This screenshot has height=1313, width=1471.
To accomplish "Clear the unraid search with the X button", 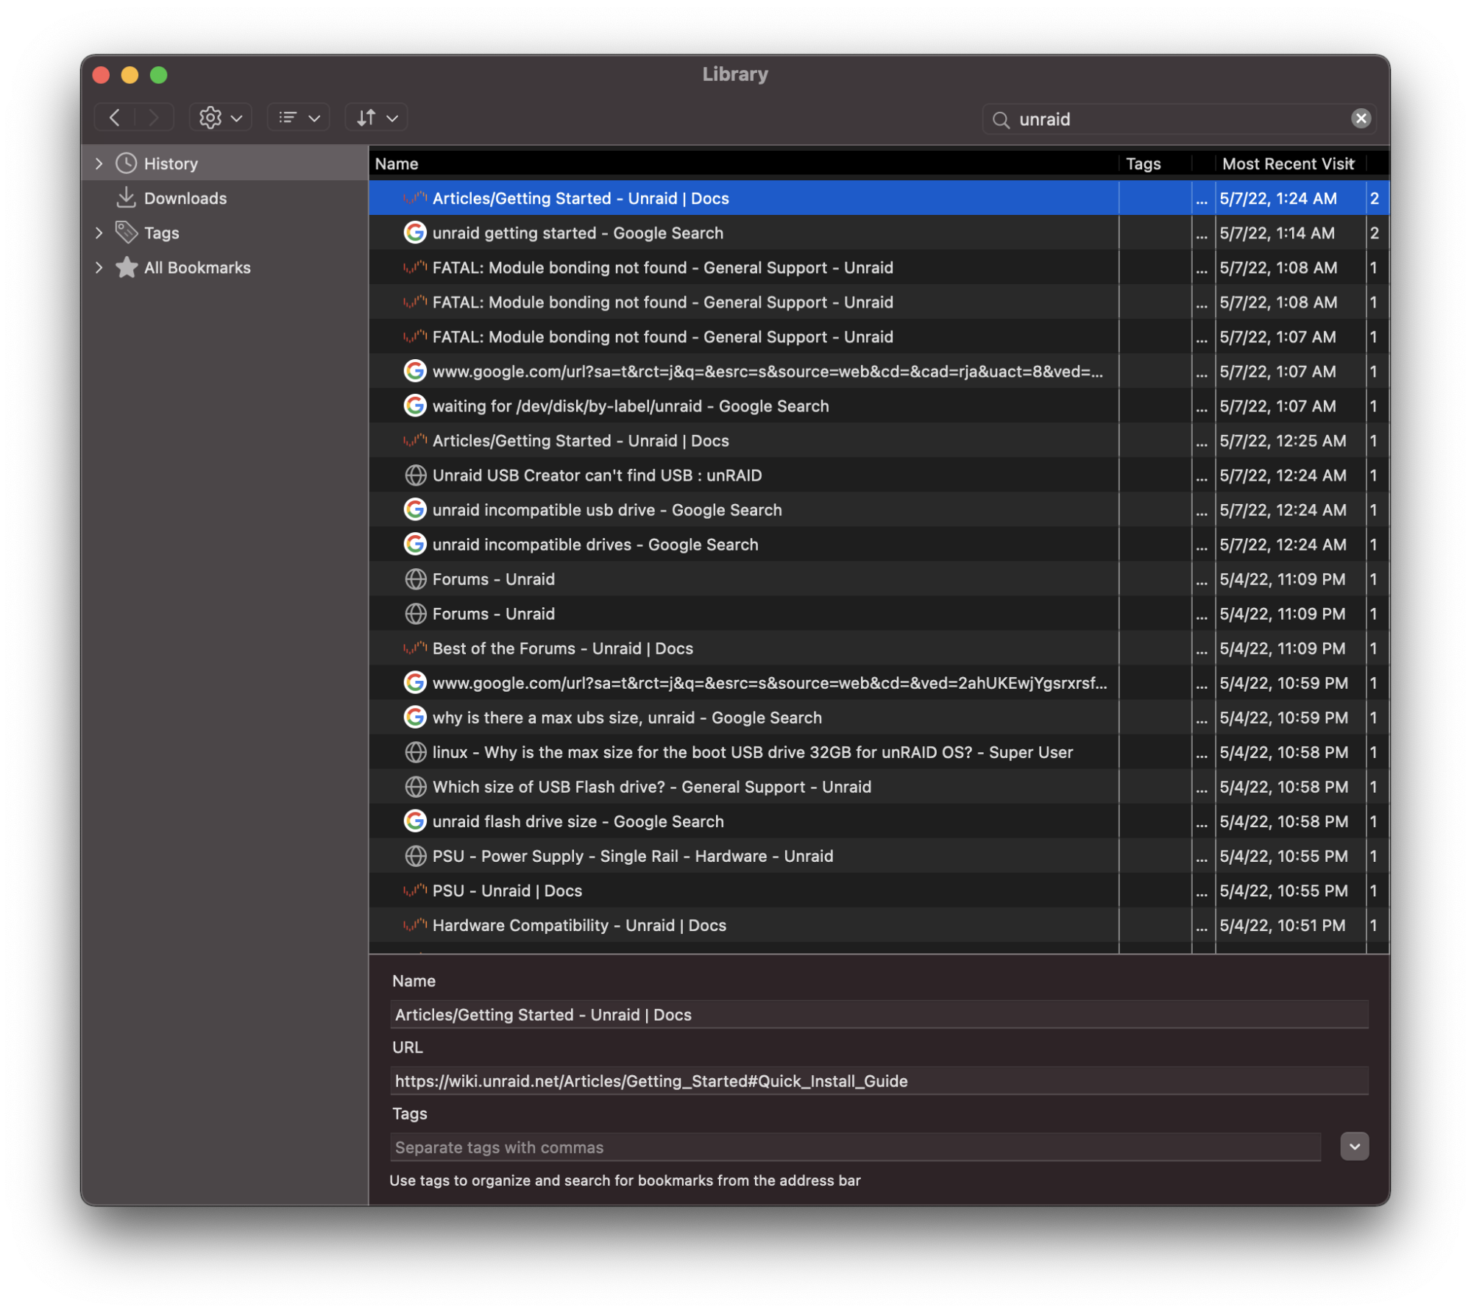I will 1360,118.
